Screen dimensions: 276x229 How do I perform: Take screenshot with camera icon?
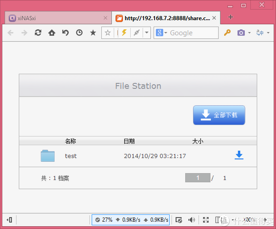(x=241, y=33)
